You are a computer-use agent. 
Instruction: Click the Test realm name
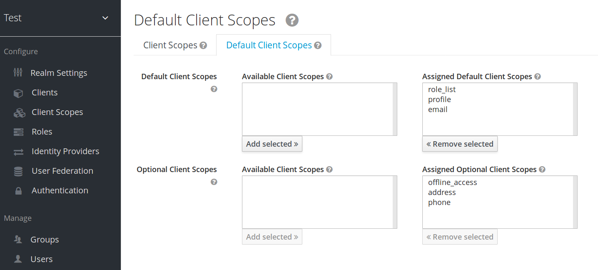point(12,18)
